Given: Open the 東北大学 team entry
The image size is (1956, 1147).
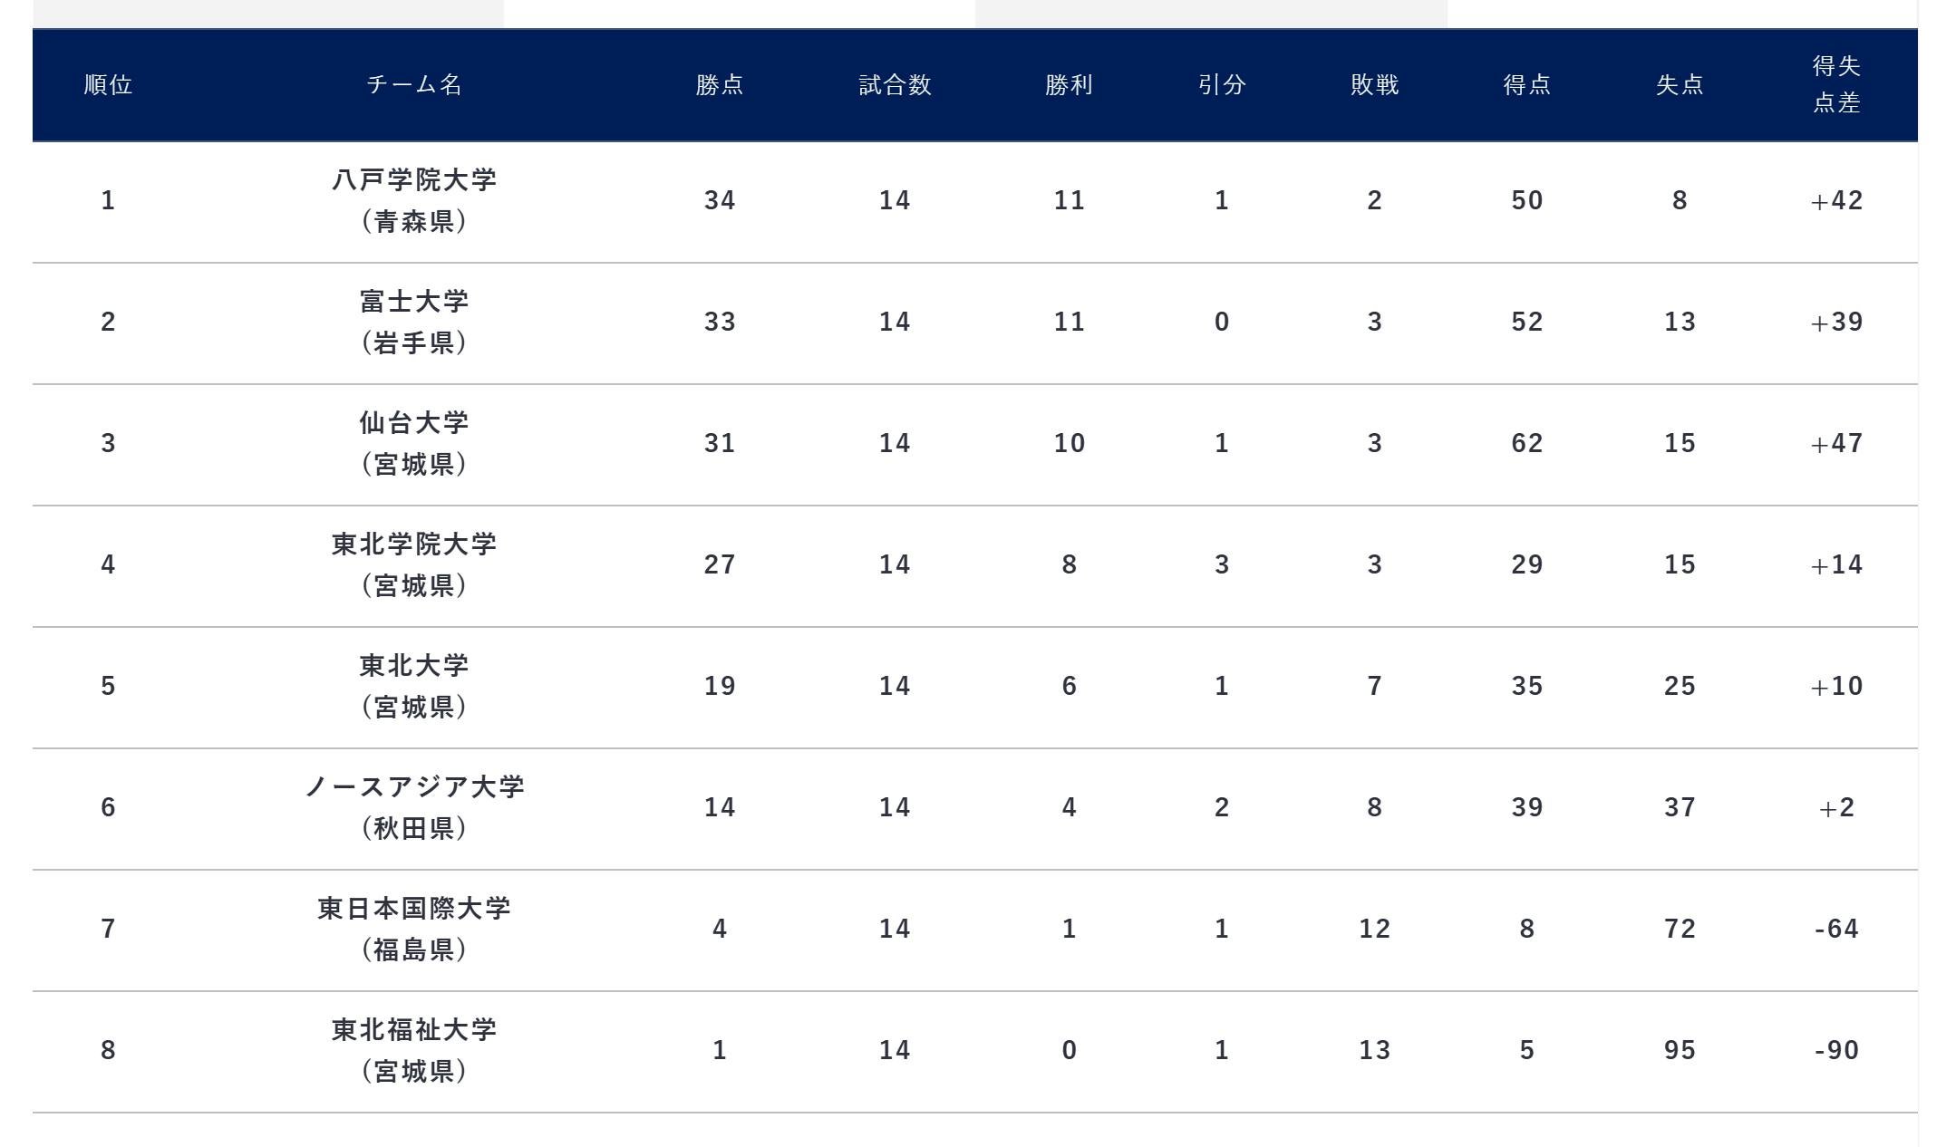Looking at the screenshot, I should 414,666.
